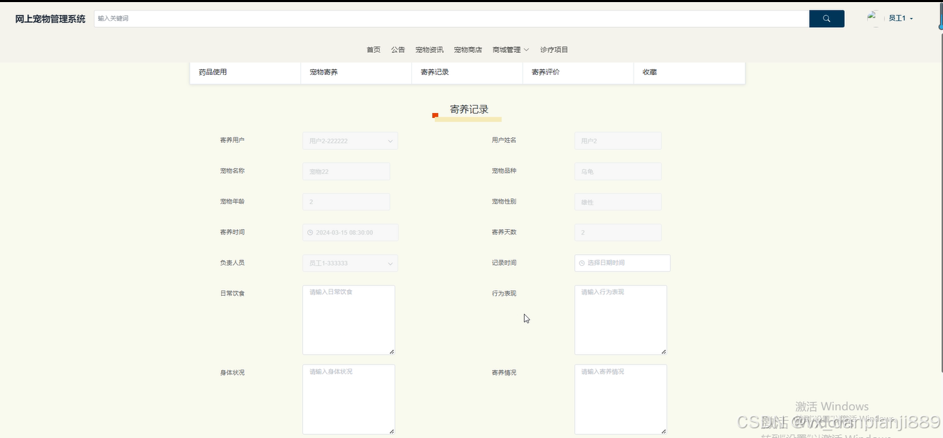Click into the 寄养情况 text area

point(621,400)
